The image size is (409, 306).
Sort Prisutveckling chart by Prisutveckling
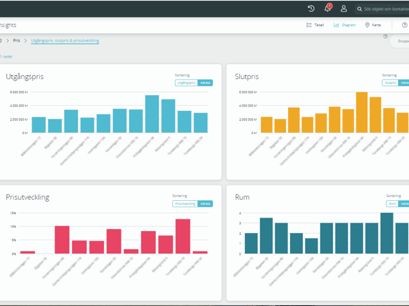tap(185, 204)
